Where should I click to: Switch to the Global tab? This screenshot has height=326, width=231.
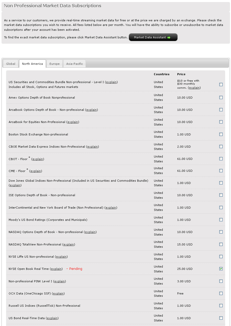(11, 64)
